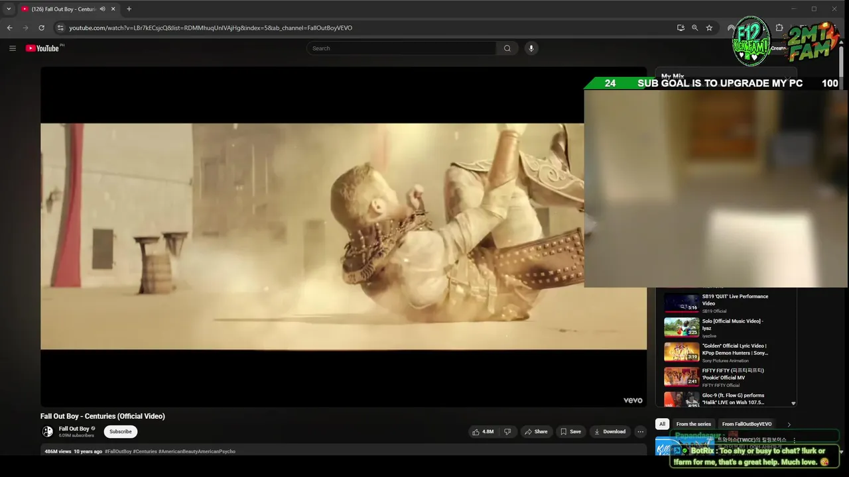Show next filter chips with the right chevron
The image size is (849, 477).
789,424
